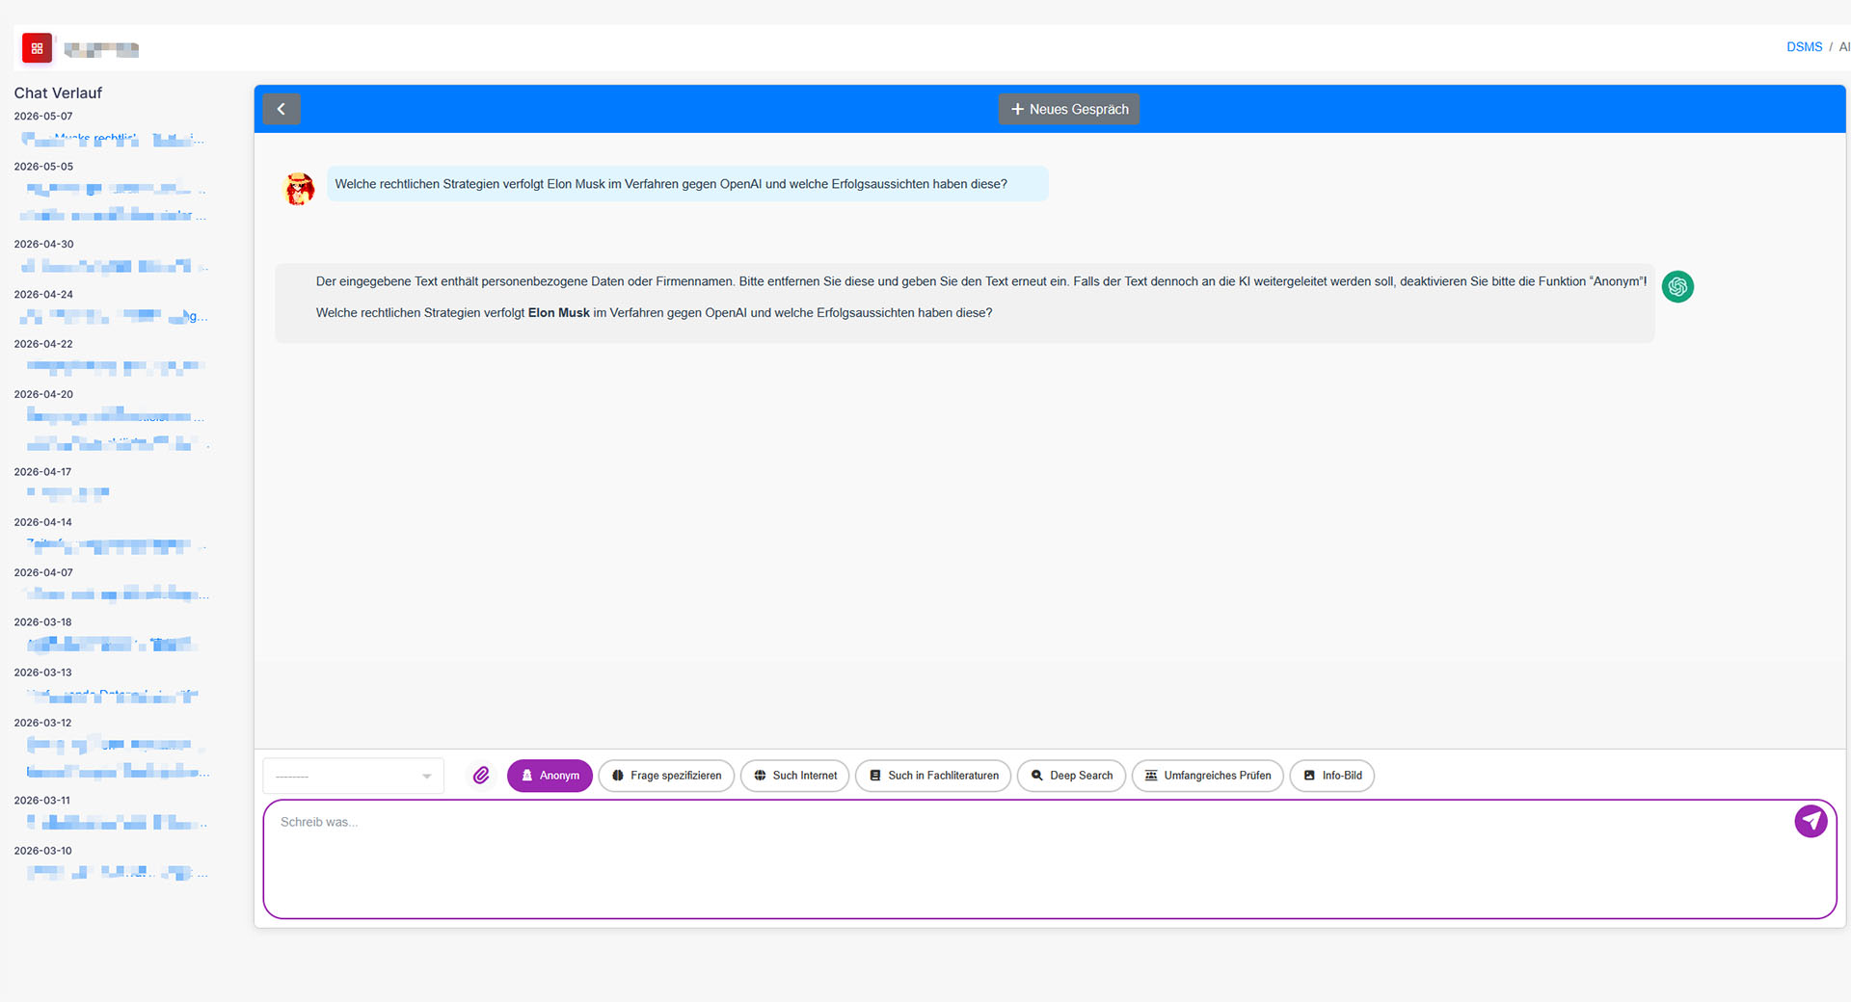1851x1002 pixels.
Task: Open the chat entry under 2026-05-07
Action: click(x=113, y=140)
